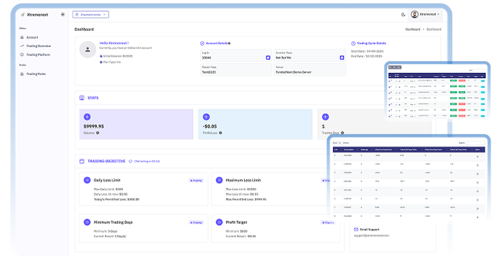Show the Trading Days info tooltip
The width and height of the screenshot is (501, 265).
pos(342,133)
